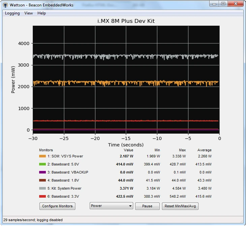Viewport: 246px width, 226px height.
Task: Expand the Power measurement dropdown
Action: [112, 206]
